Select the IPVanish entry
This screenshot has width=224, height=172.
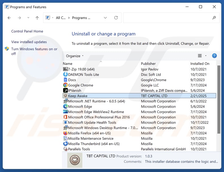pyautogui.click(x=139, y=90)
